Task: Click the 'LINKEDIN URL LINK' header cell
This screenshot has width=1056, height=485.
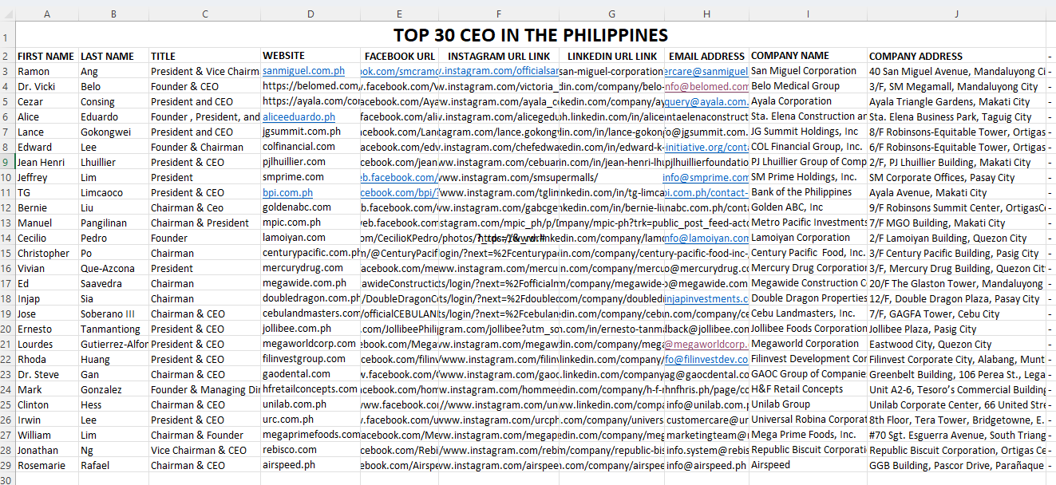Action: coord(613,56)
